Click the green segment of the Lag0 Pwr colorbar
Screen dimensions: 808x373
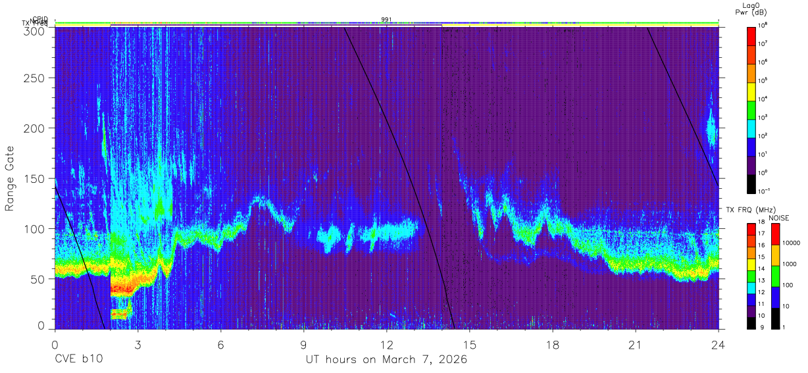[751, 110]
